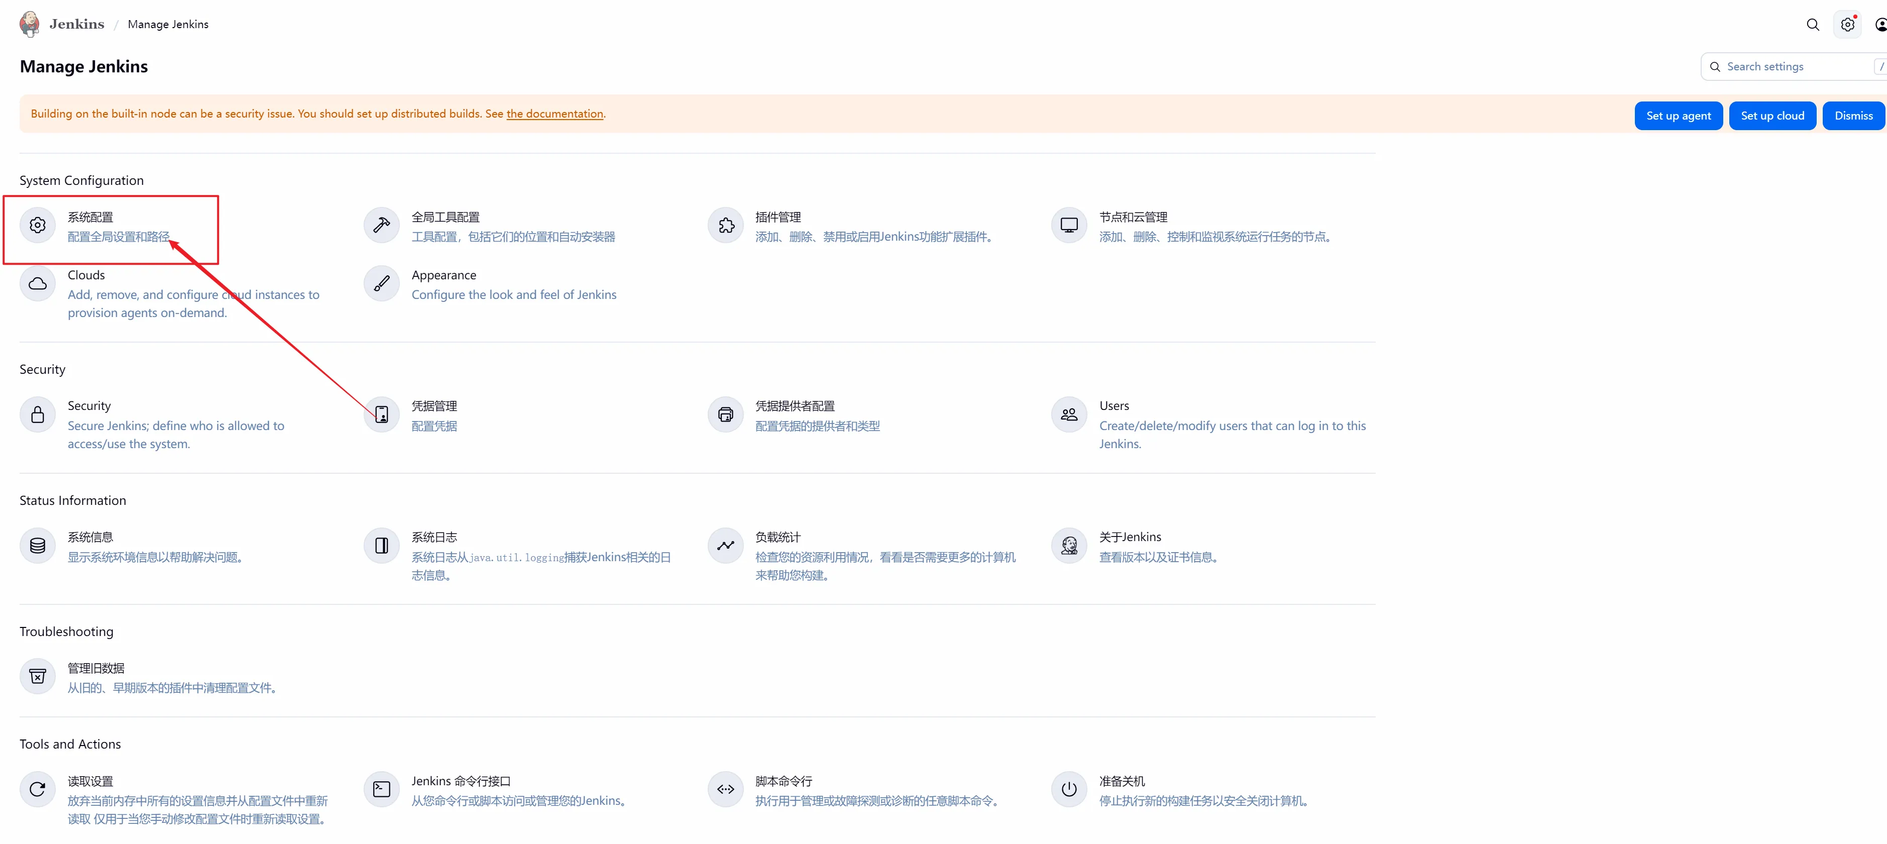1887x844 pixels.
Task: Click the 读取设置 reload icon
Action: click(x=37, y=790)
